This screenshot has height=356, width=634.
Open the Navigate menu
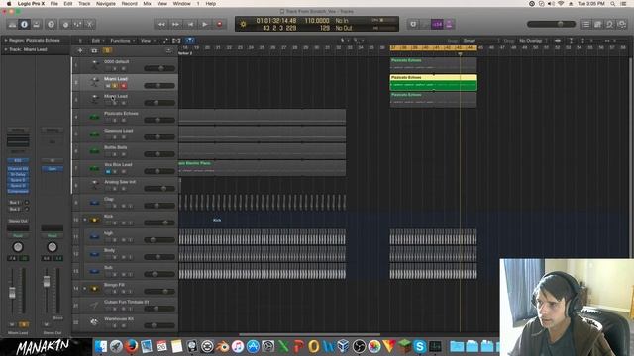tap(106, 3)
